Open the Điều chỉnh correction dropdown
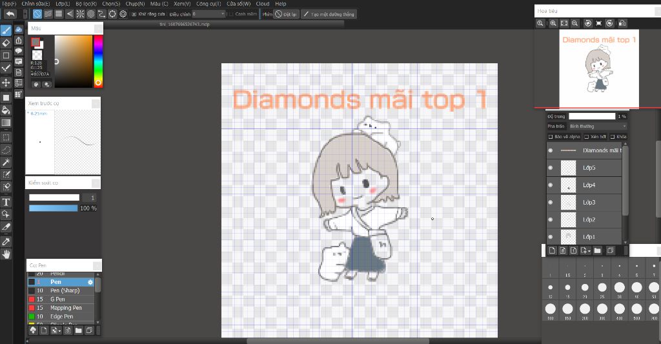661x344 pixels. 208,14
